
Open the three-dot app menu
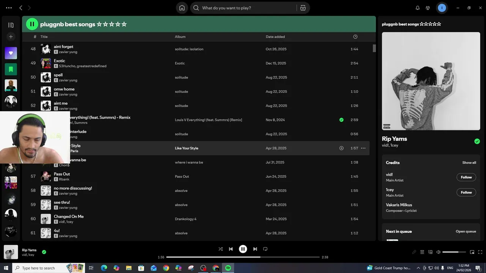point(9,8)
